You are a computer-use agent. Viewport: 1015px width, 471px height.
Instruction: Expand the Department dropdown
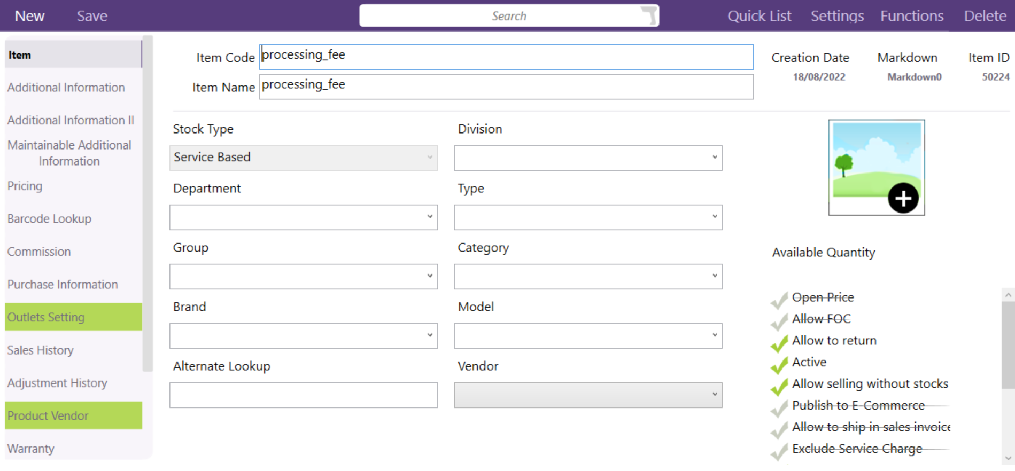(303, 217)
